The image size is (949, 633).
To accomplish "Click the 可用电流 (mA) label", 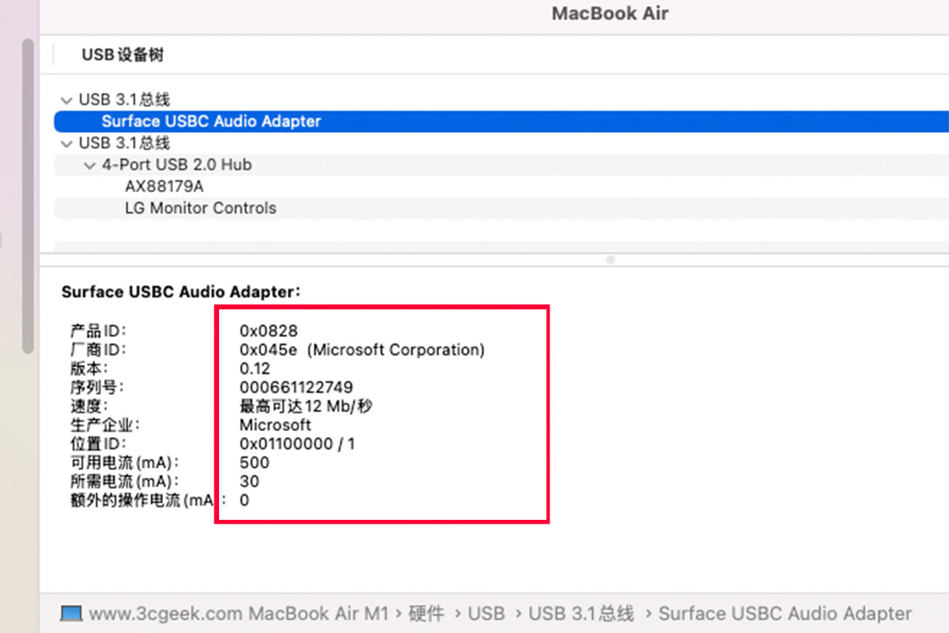I will [x=125, y=463].
